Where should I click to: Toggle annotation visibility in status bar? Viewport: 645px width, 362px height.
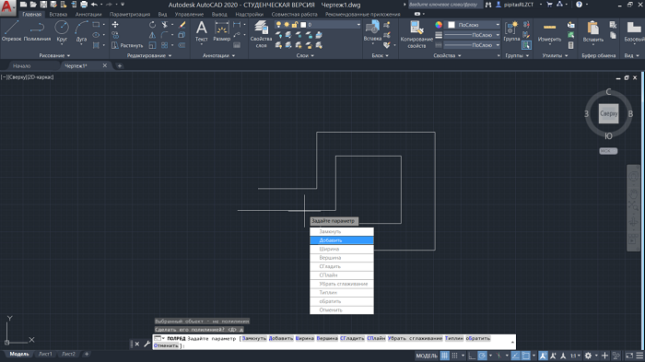click(x=543, y=356)
